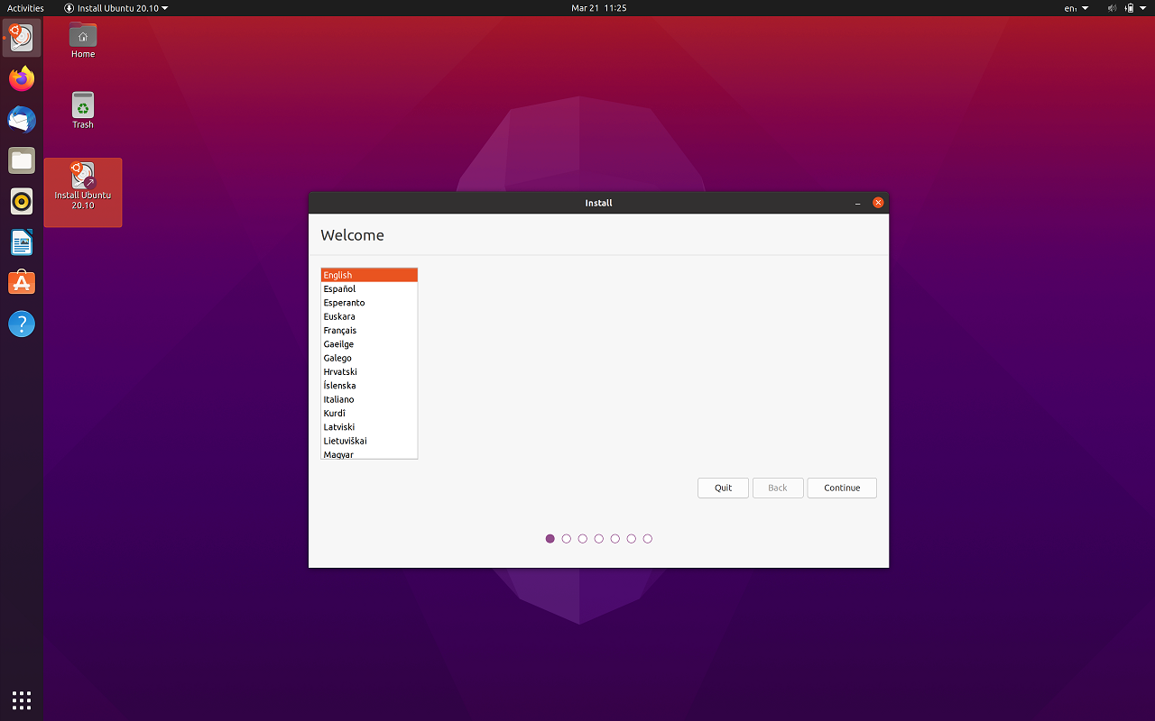Screen dimensions: 1155x721
Task: Select Español in the language list
Action: click(x=369, y=289)
